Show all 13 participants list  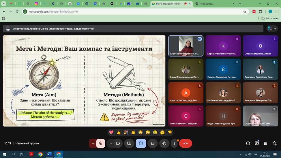[x=272, y=29]
